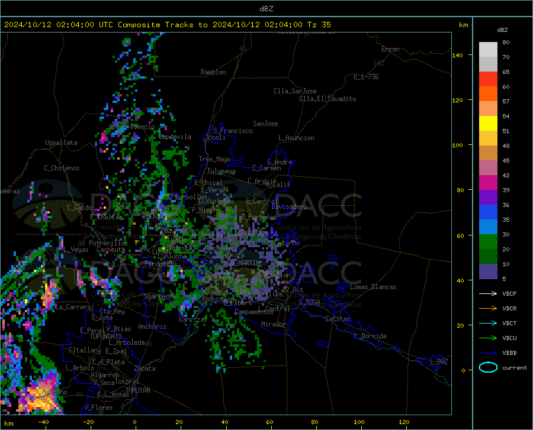Image resolution: width=533 pixels, height=430 pixels.
Task: Click the Ugarteche label
Action: [x=160, y=296]
